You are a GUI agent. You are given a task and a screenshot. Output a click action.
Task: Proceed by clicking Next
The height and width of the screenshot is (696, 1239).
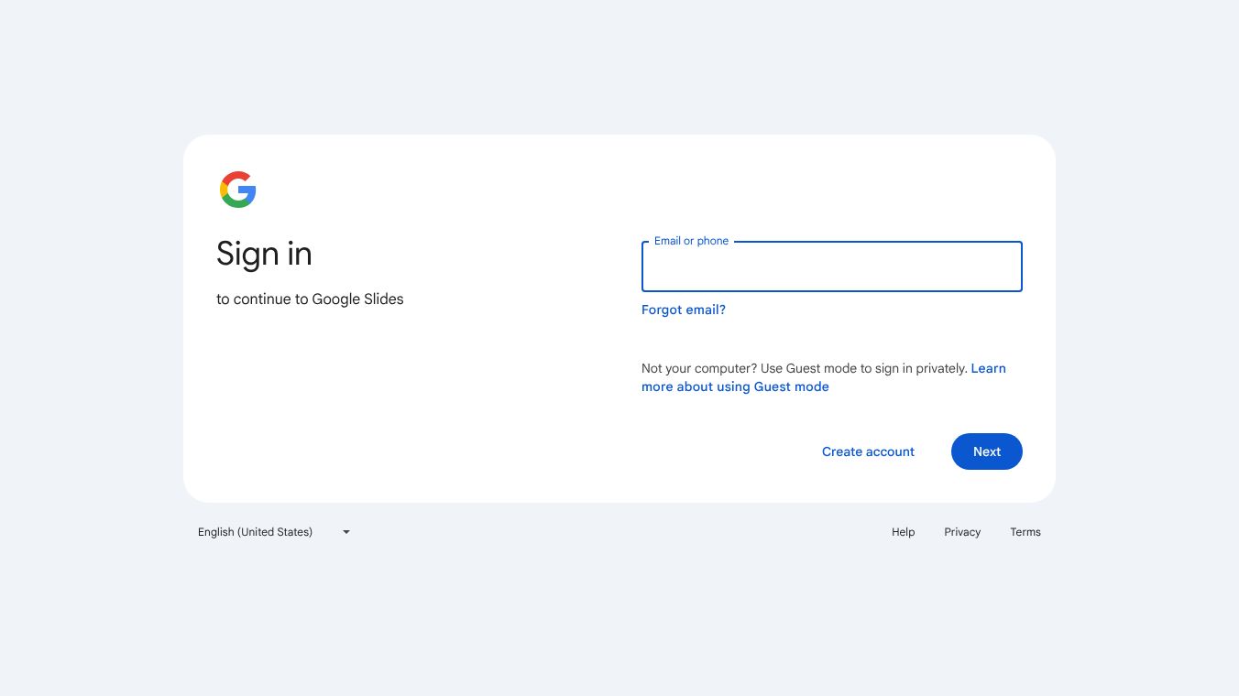[x=986, y=451]
